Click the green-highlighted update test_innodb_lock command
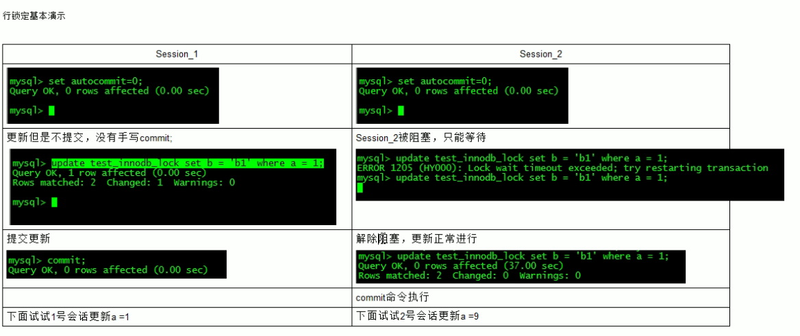Viewport: 800px width, 336px height. pyautogui.click(x=187, y=163)
